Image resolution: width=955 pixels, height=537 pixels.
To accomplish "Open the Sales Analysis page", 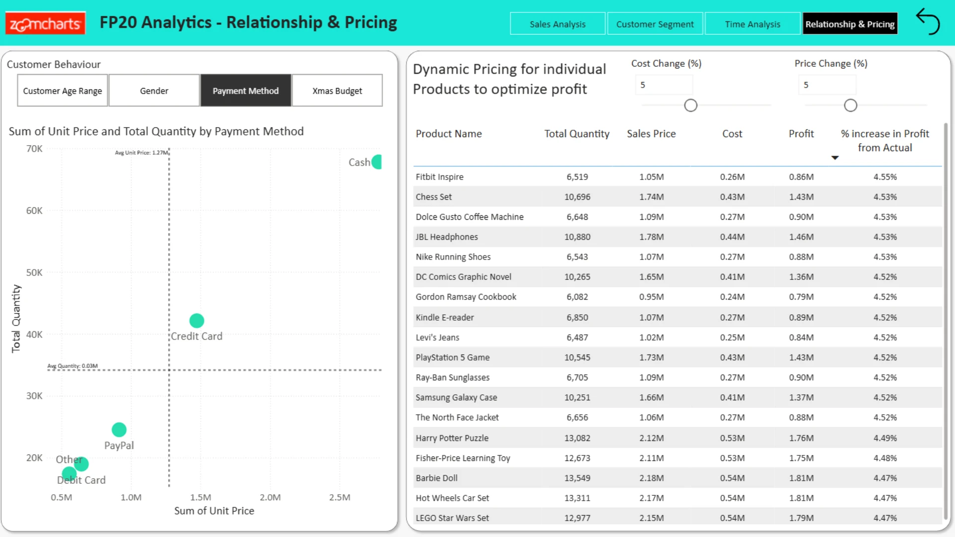I will (558, 24).
